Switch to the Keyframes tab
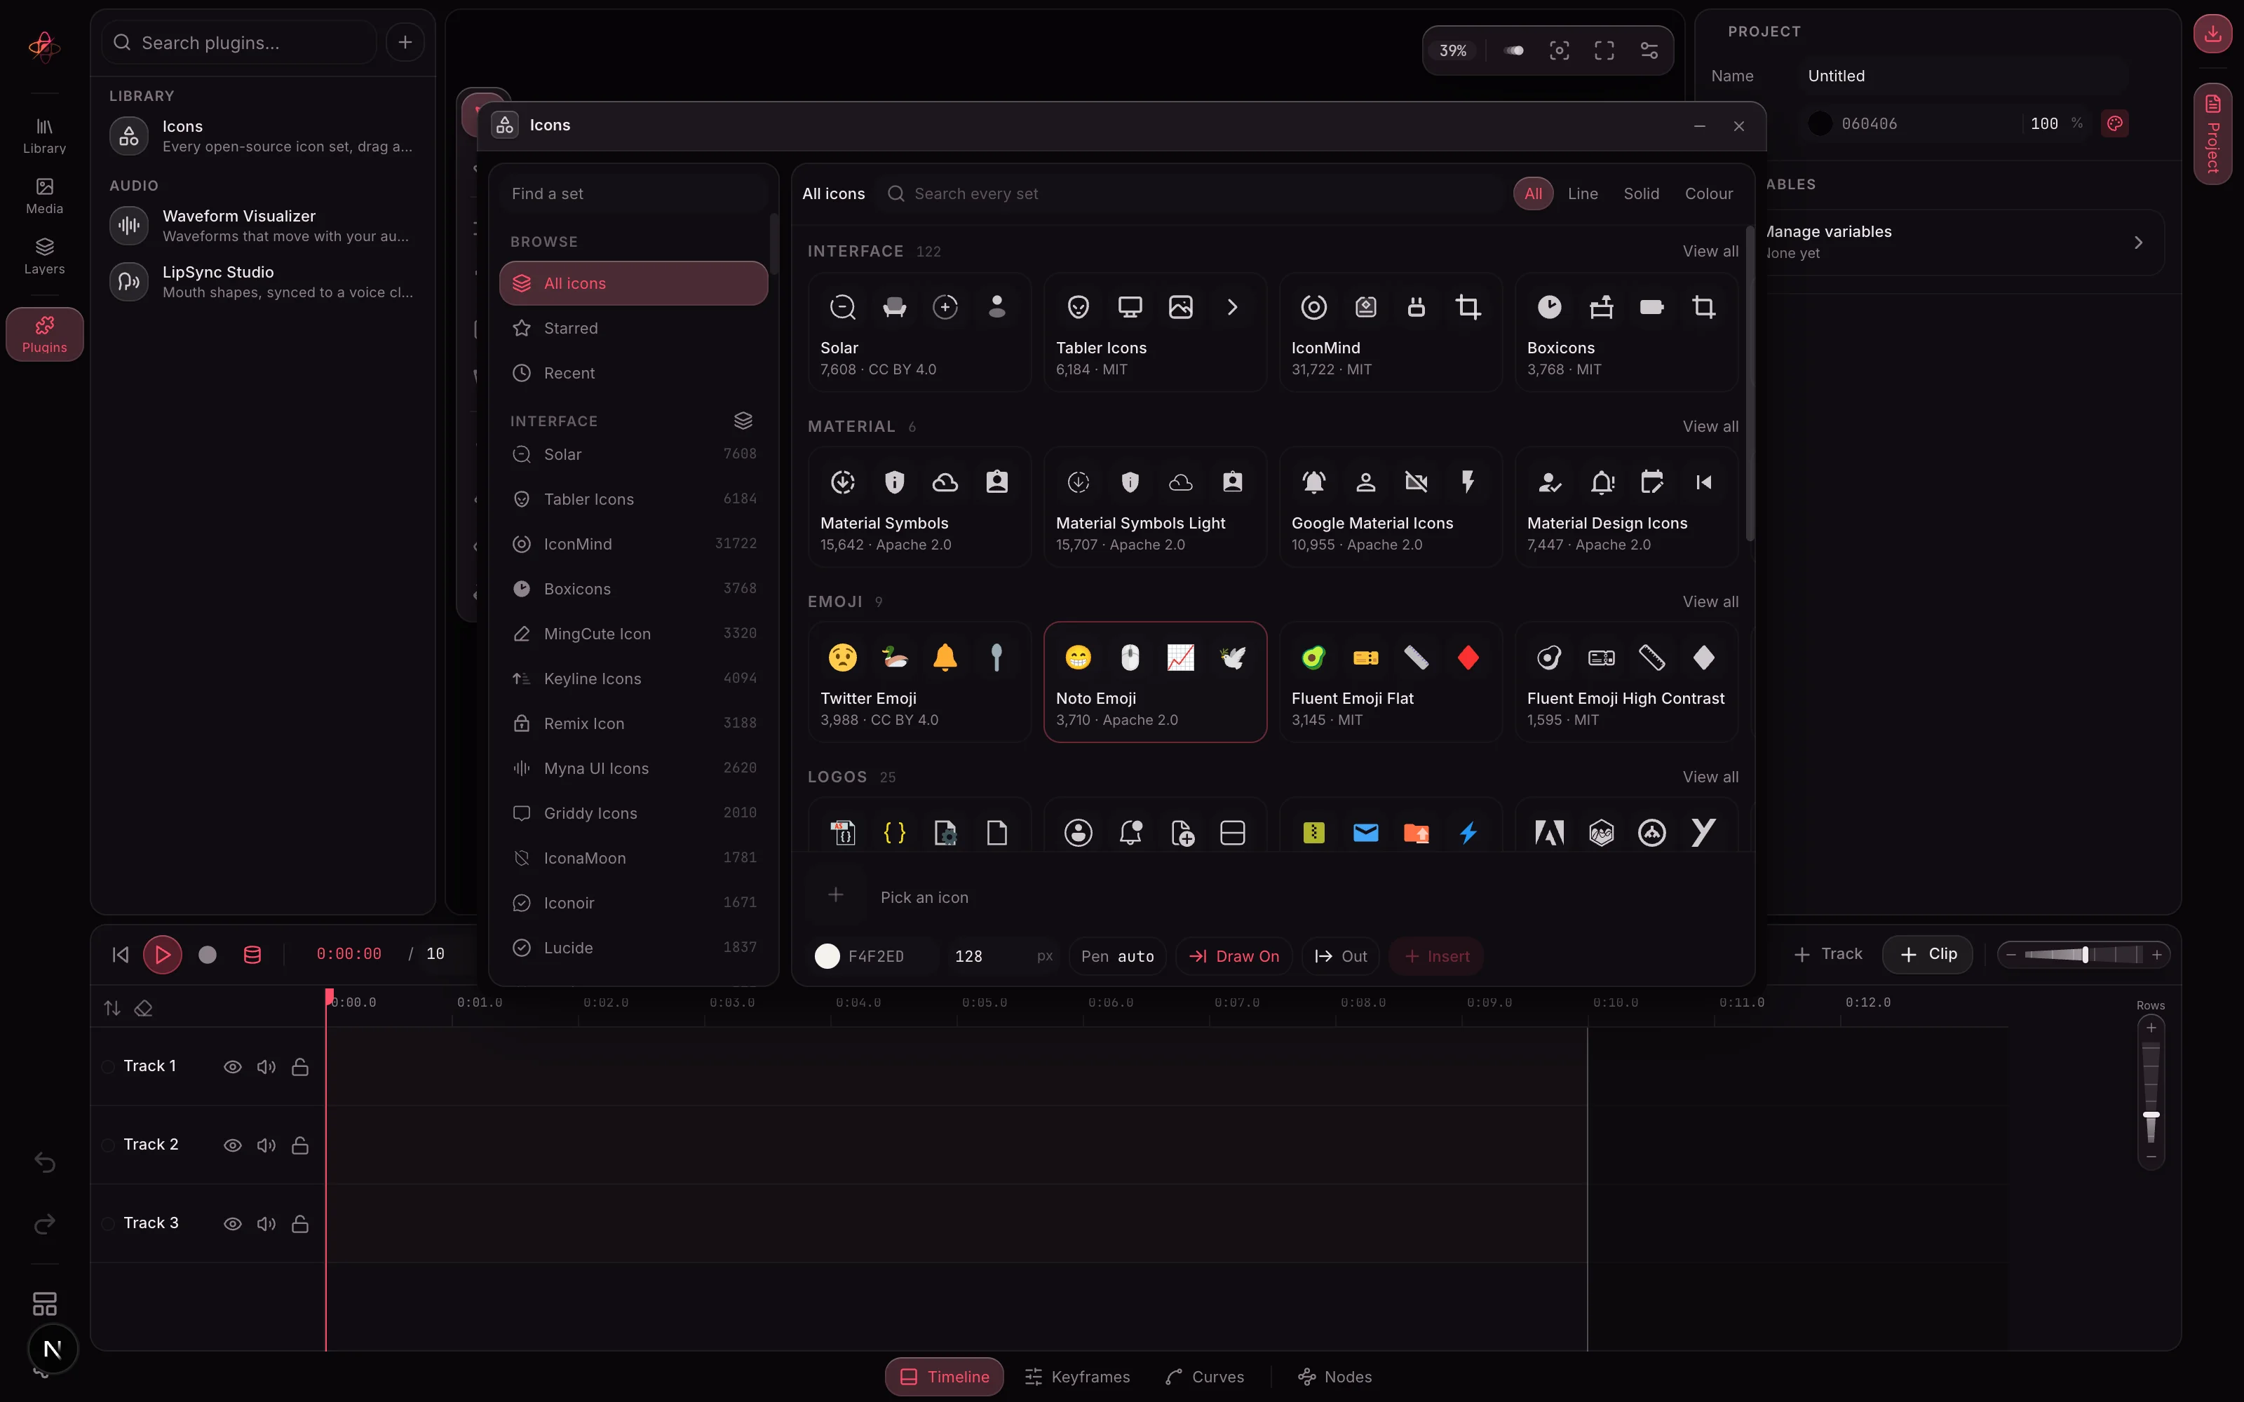 (1078, 1377)
